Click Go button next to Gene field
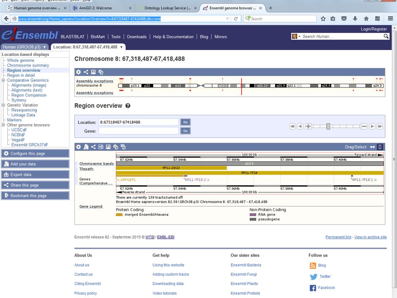397x298 pixels. coord(185,131)
